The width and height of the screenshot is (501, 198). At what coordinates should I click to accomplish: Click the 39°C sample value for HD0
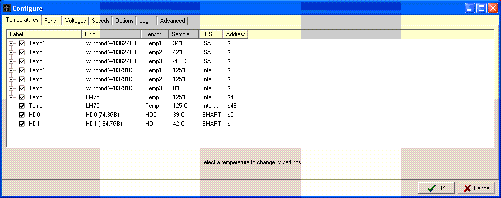(x=178, y=114)
